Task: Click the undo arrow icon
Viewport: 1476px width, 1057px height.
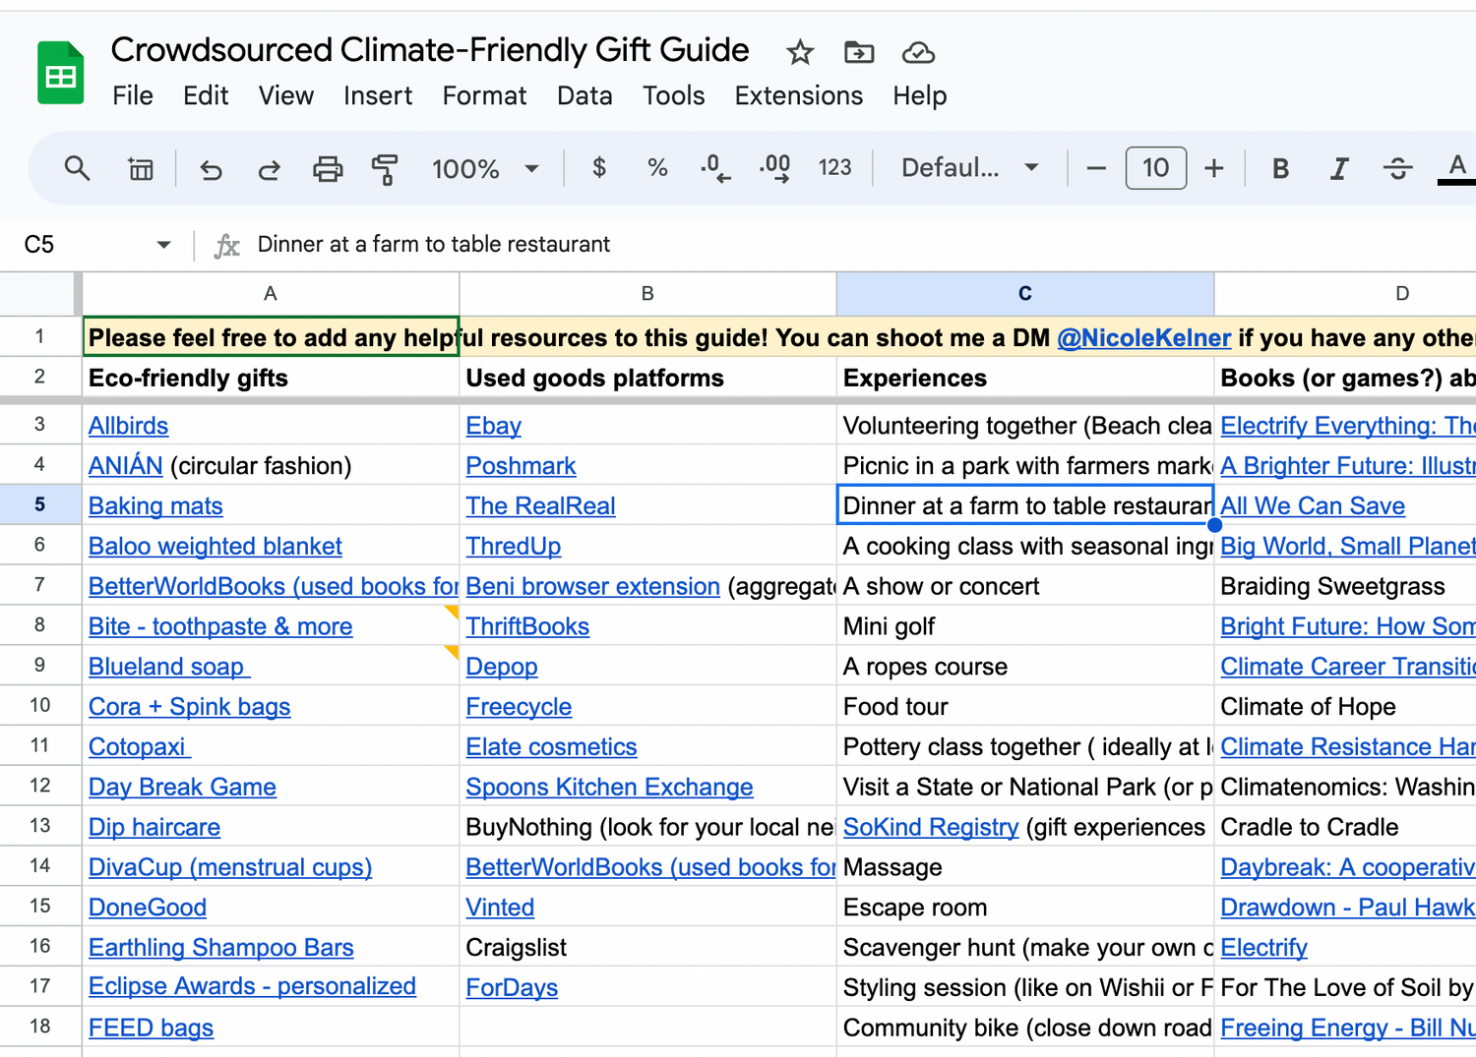Action: 211,169
